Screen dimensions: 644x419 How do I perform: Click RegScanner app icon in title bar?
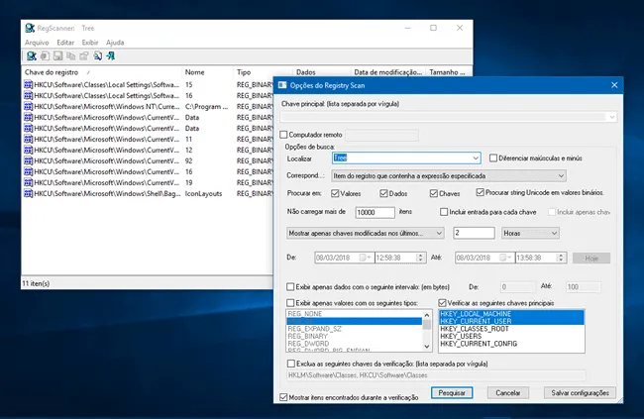pos(30,28)
